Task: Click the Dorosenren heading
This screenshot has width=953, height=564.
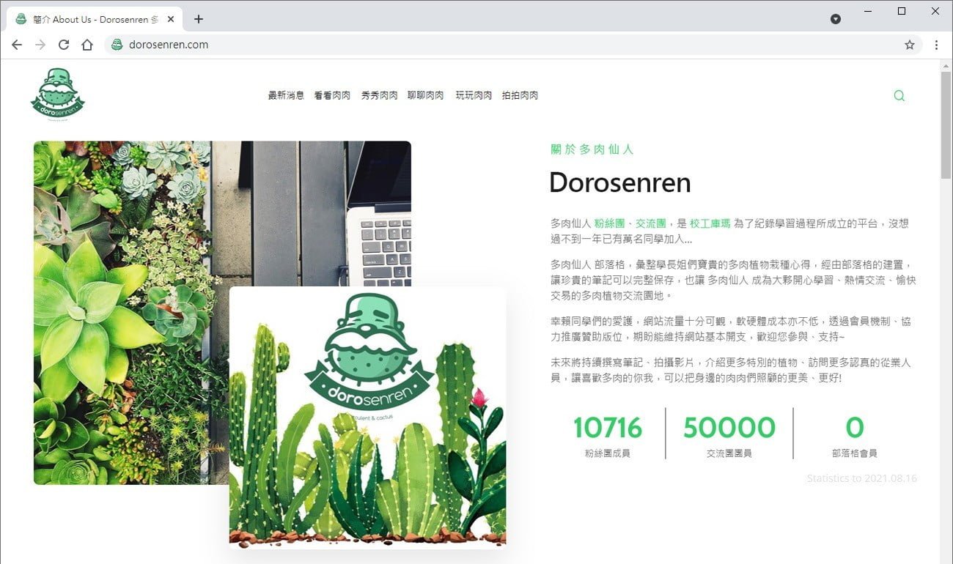Action: pyautogui.click(x=620, y=182)
